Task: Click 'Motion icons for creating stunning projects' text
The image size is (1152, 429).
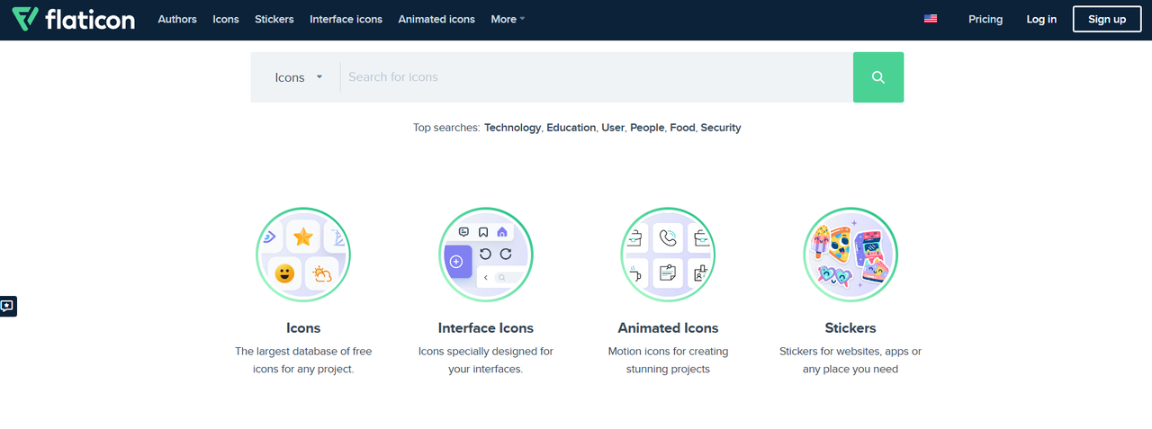Action: [668, 360]
